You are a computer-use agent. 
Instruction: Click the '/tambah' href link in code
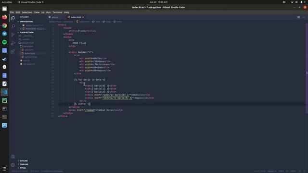[x=90, y=110]
